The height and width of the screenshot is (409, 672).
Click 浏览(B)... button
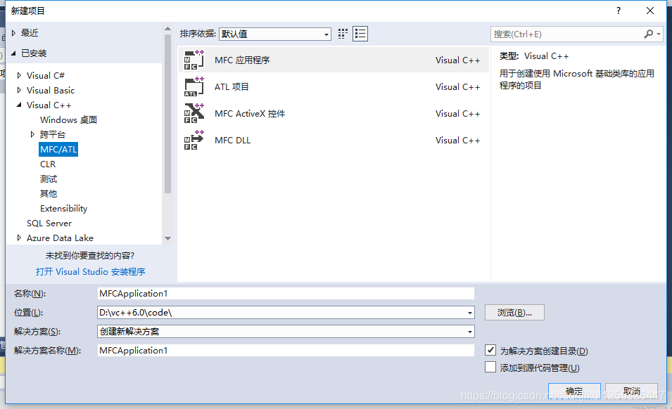point(514,312)
